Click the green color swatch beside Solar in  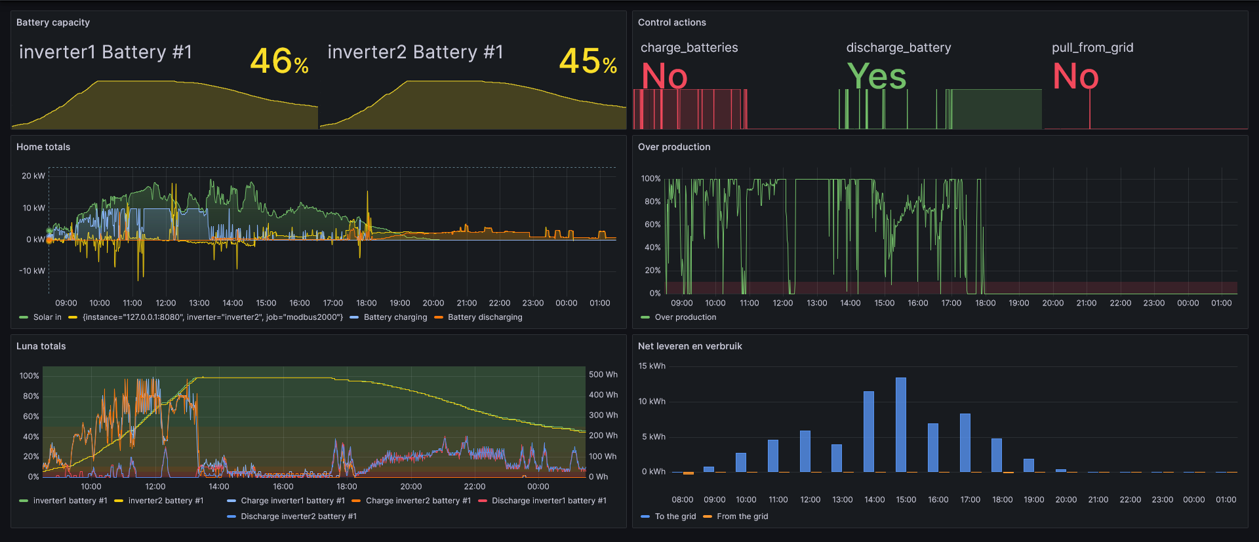click(24, 317)
